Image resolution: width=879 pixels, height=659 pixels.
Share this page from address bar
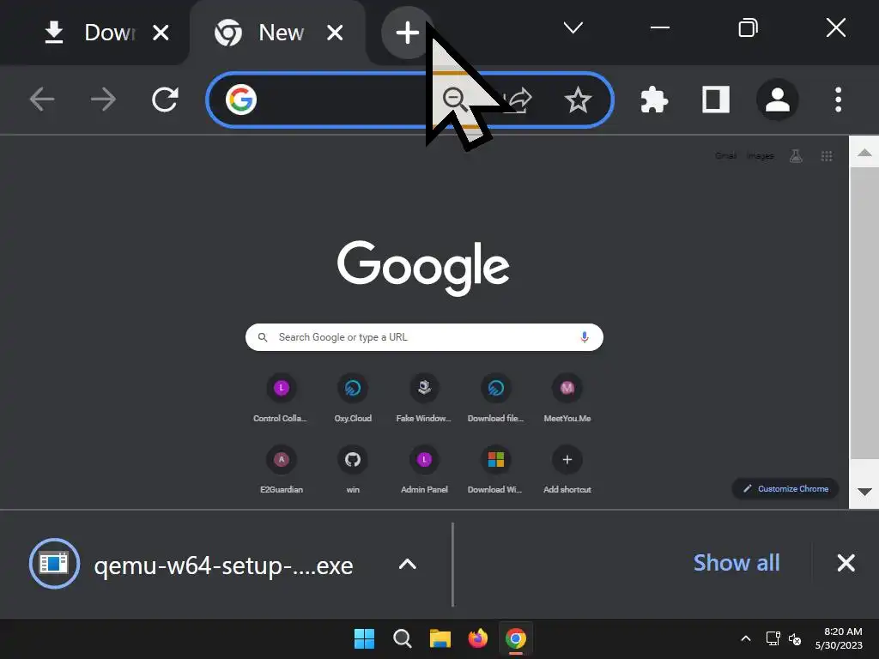point(518,100)
